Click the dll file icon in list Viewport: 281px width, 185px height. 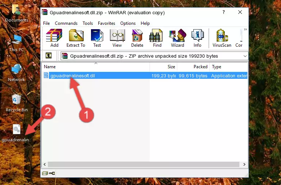(46, 75)
